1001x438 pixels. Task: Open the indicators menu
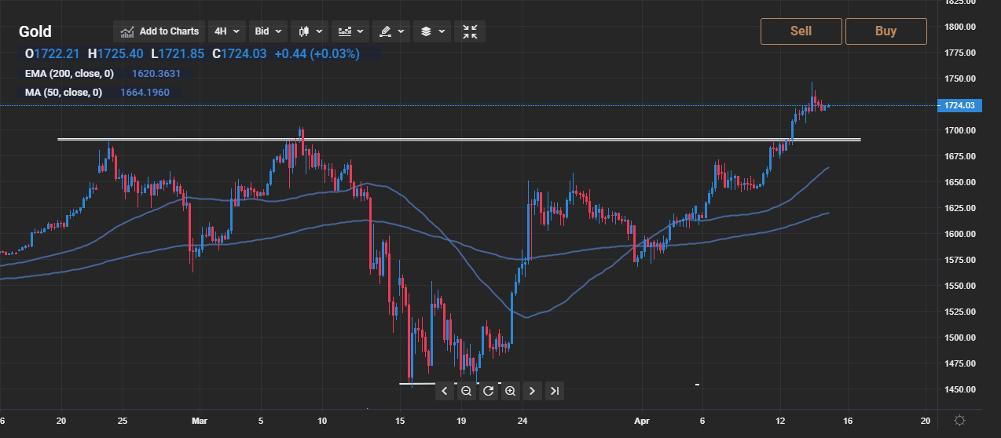(x=350, y=31)
